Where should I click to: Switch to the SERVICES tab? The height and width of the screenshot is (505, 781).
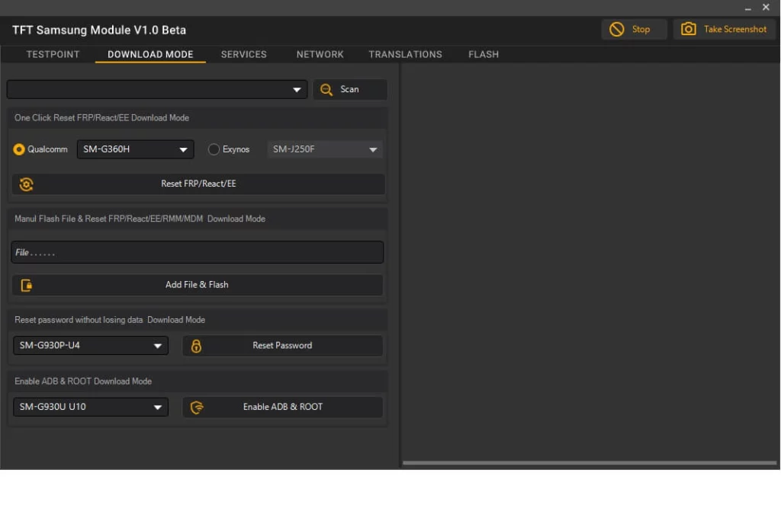243,54
